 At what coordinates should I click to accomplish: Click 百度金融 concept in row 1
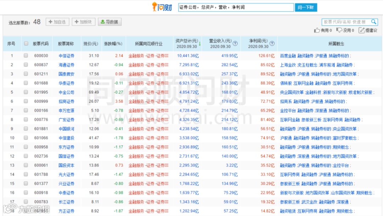[x=288, y=56]
